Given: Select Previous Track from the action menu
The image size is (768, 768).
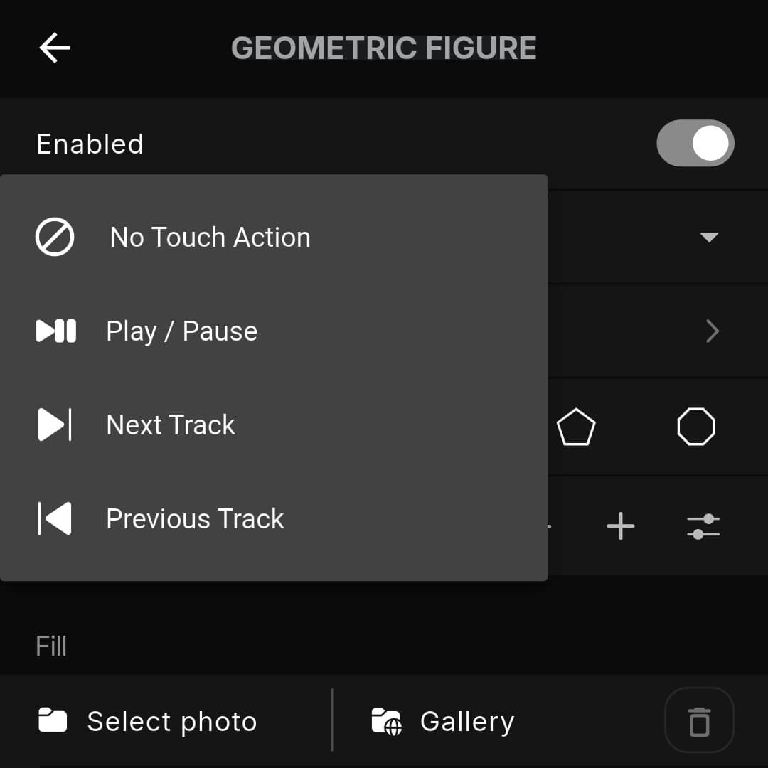Looking at the screenshot, I should [x=194, y=518].
